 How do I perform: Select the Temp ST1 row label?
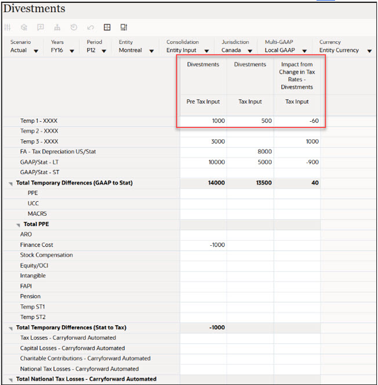point(32,307)
